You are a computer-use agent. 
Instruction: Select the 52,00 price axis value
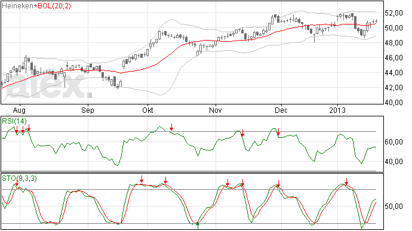(393, 13)
